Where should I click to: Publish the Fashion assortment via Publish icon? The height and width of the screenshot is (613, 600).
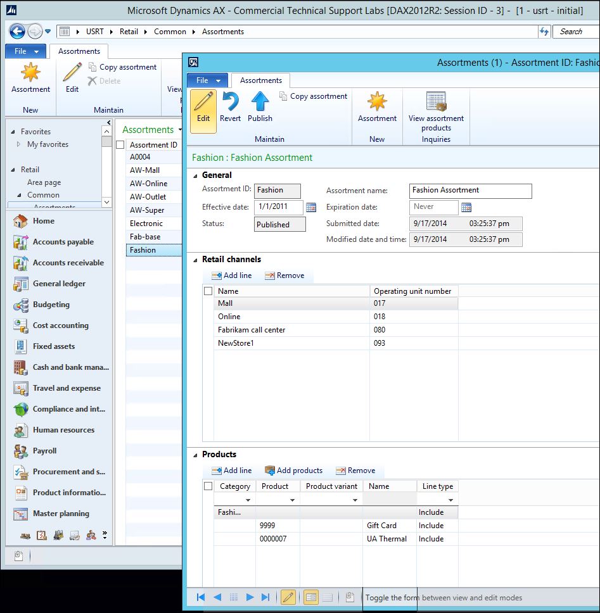point(260,110)
